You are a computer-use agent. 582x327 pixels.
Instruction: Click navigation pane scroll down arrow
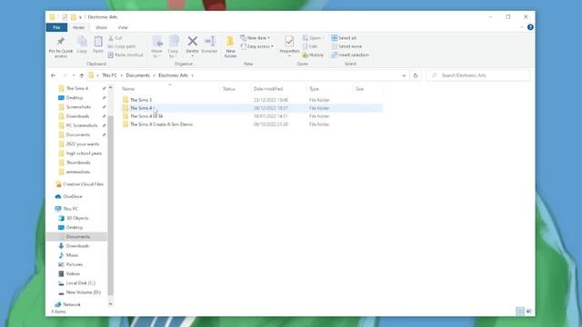110,304
